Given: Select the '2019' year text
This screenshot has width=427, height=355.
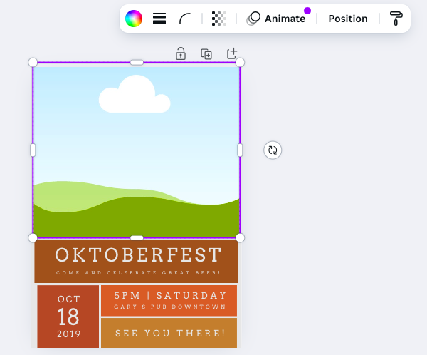Looking at the screenshot, I should point(69,334).
